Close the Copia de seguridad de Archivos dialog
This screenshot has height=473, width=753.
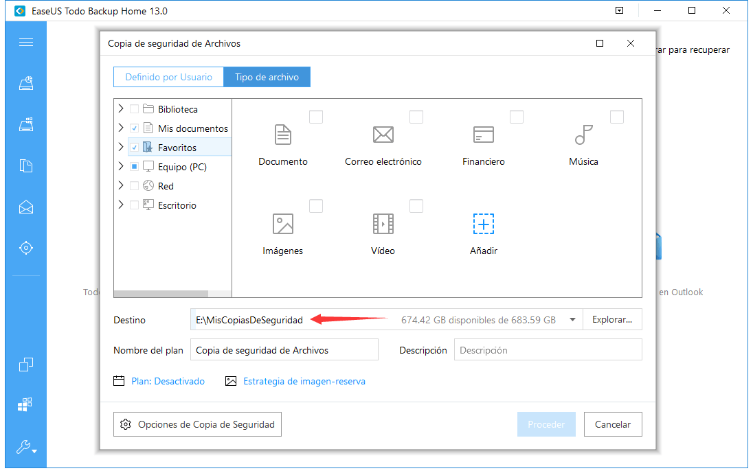click(631, 43)
